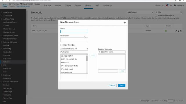Open the global search icon next to Deploy
Viewport: 186px width, 104px height.
[x=163, y=5]
